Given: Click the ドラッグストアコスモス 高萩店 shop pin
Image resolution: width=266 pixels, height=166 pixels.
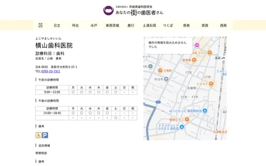Looking at the screenshot, I should (x=182, y=127).
